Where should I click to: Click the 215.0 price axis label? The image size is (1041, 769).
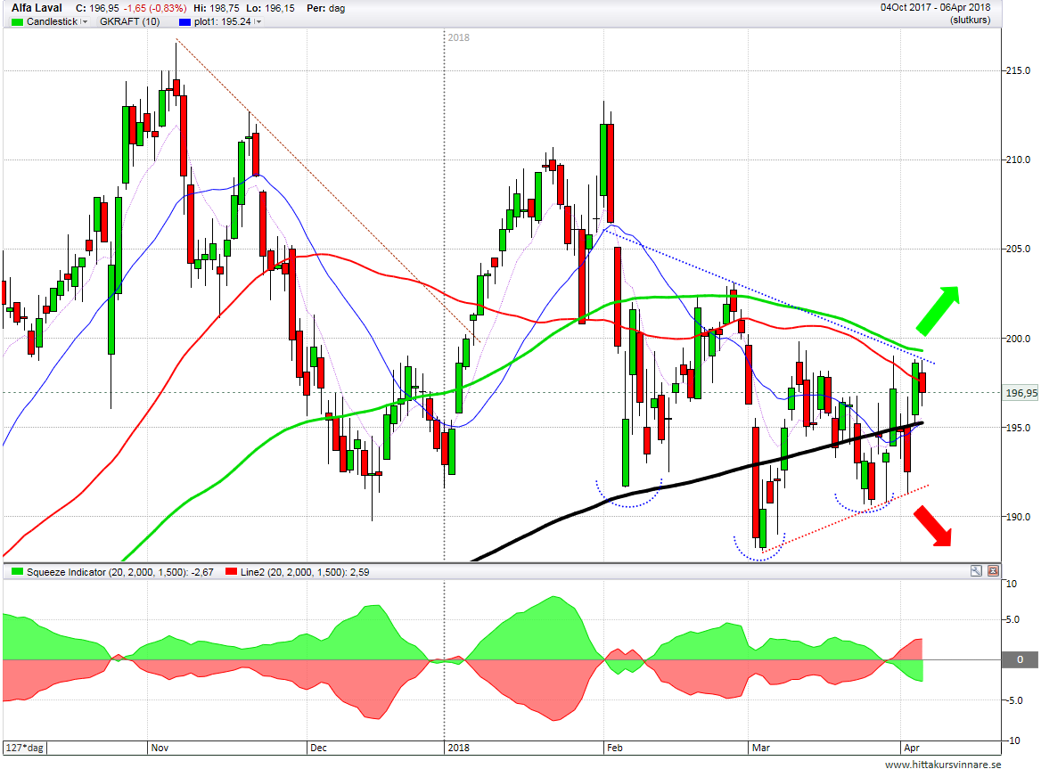1018,70
